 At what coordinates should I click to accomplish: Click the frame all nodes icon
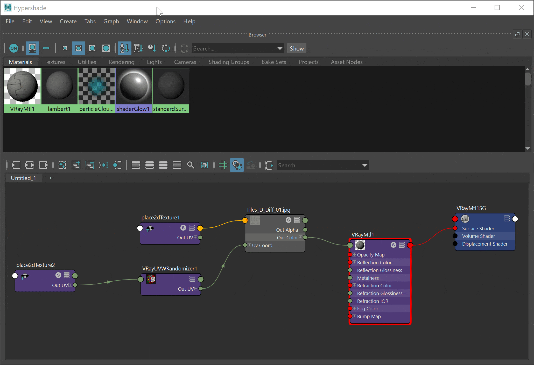62,165
